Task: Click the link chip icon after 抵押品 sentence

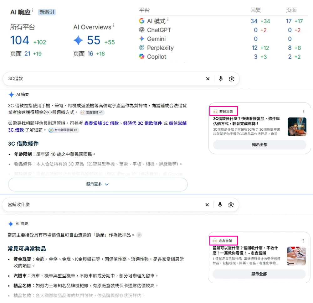Action: point(139,235)
